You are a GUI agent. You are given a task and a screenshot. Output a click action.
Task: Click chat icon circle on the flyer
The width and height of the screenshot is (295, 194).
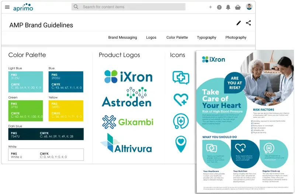pyautogui.click(x=216, y=154)
